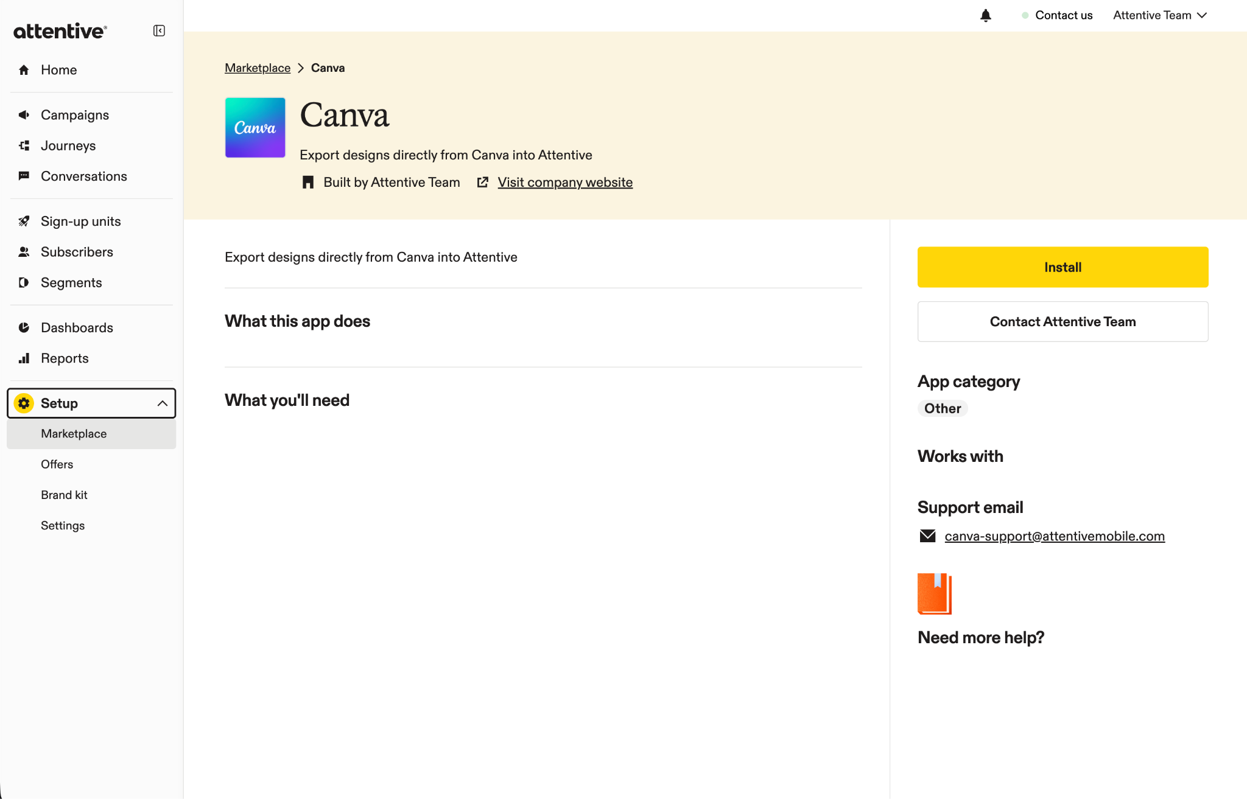Viewport: 1247px width, 799px height.
Task: Click the Home house icon
Action: (x=24, y=70)
